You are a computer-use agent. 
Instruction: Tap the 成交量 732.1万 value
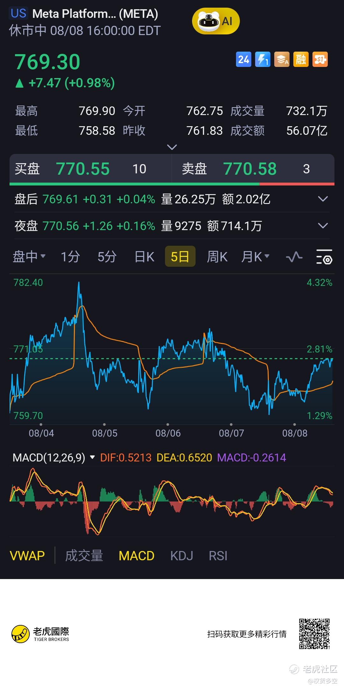point(307,111)
